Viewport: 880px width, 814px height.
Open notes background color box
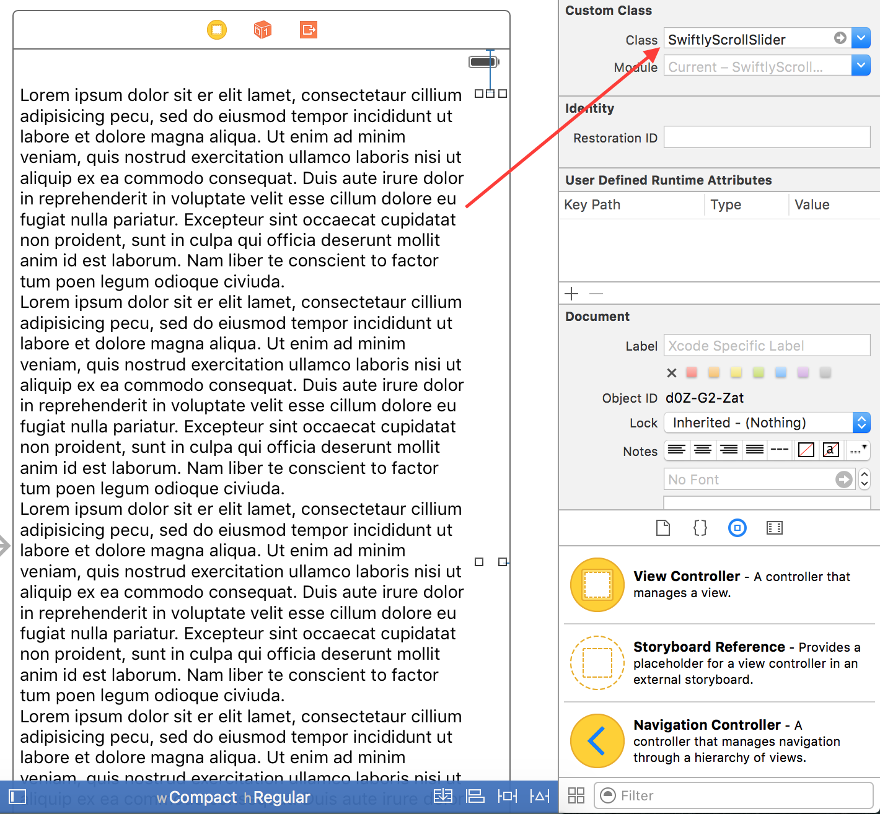806,450
